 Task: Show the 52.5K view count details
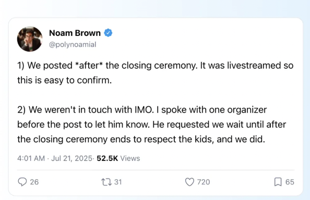click(118, 158)
